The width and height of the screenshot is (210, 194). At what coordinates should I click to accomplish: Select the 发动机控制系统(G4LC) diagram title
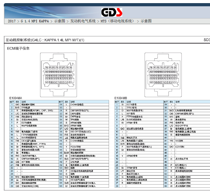45,40
